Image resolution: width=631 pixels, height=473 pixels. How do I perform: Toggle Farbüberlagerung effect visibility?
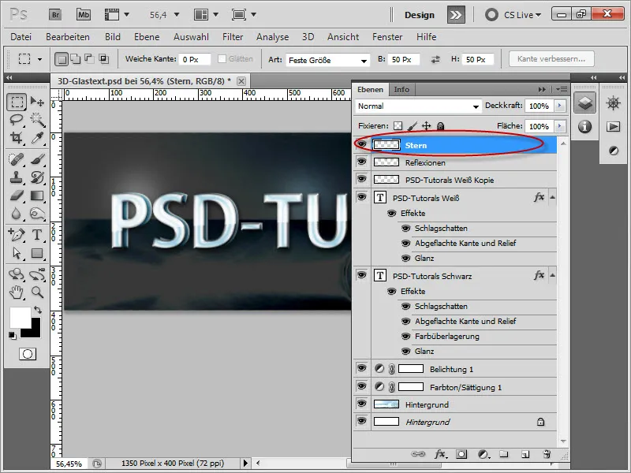(405, 337)
